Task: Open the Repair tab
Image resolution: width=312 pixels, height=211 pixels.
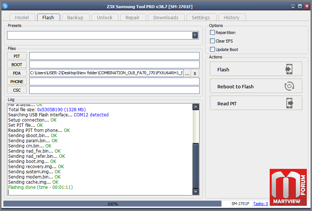Action: 133,17
